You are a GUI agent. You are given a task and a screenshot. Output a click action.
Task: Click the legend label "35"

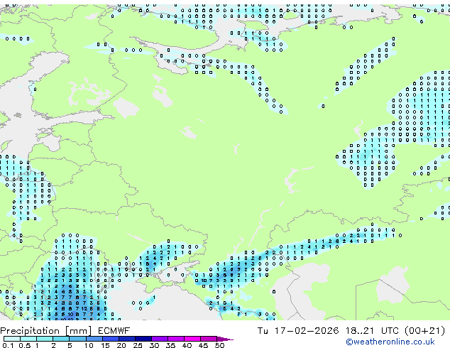click(x=171, y=345)
